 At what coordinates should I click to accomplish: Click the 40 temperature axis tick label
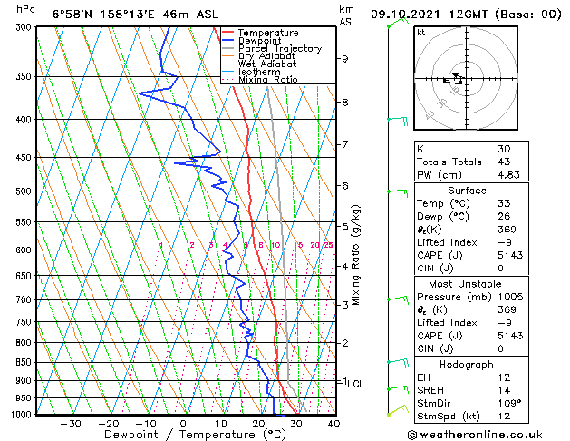pos(333,425)
